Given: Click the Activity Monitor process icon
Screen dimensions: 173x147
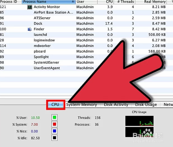Looking at the screenshot, I should coord(30,7).
